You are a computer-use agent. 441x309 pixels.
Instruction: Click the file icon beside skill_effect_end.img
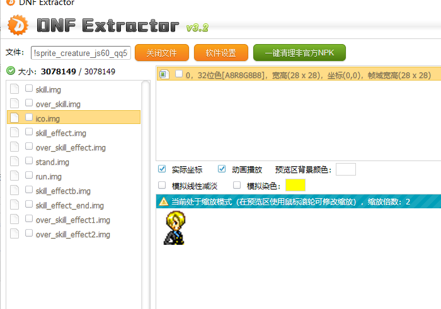[14, 205]
